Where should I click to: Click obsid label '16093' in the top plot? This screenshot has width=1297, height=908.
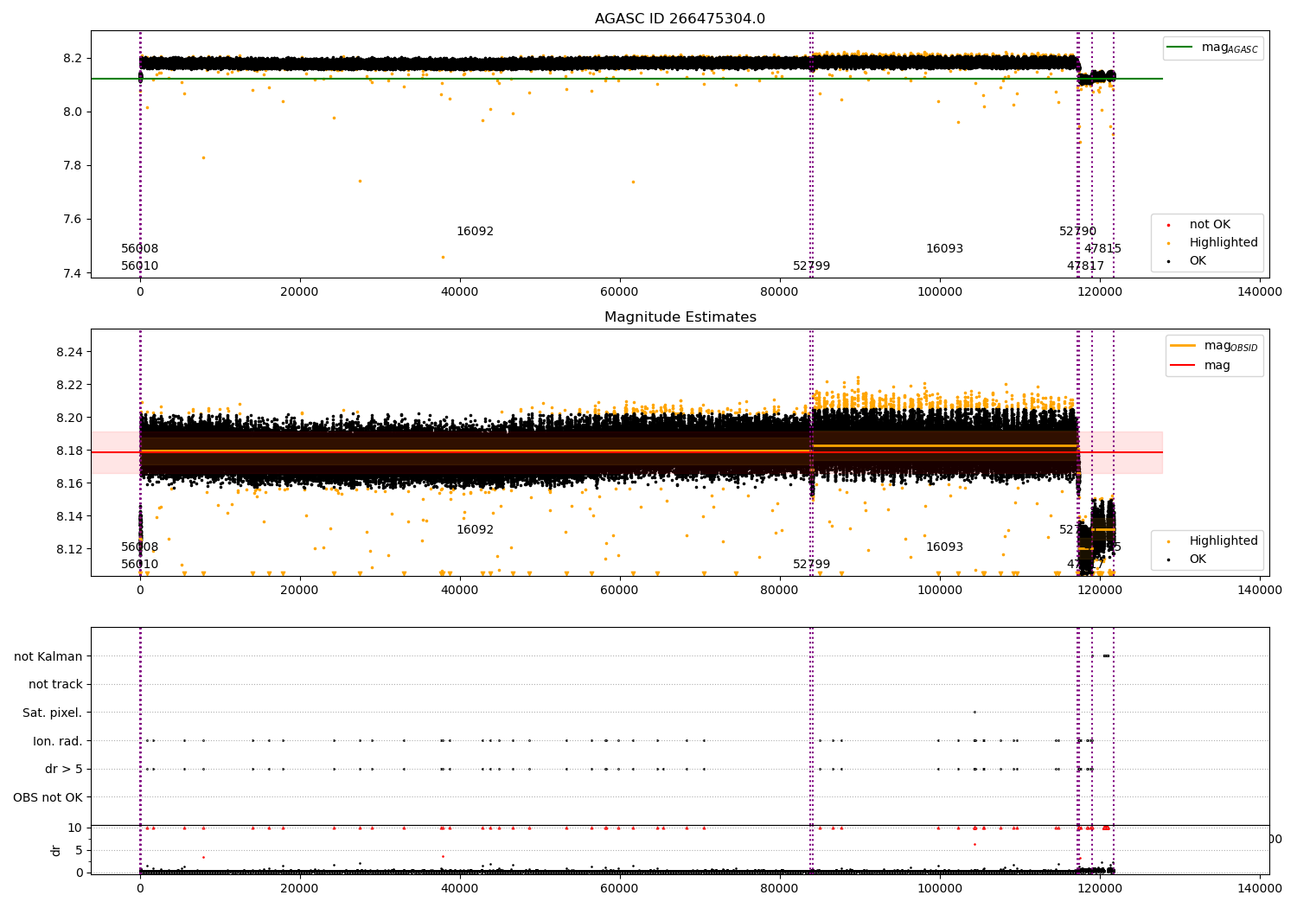tap(944, 249)
